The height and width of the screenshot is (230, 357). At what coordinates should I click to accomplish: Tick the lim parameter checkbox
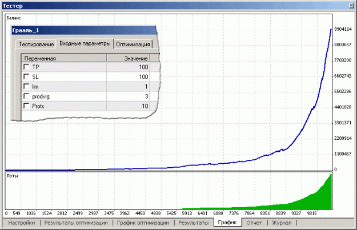[x=26, y=86]
